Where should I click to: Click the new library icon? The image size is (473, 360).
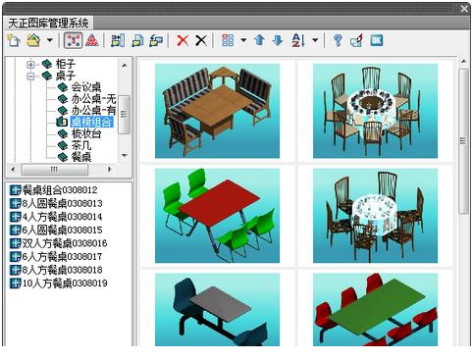[x=14, y=40]
